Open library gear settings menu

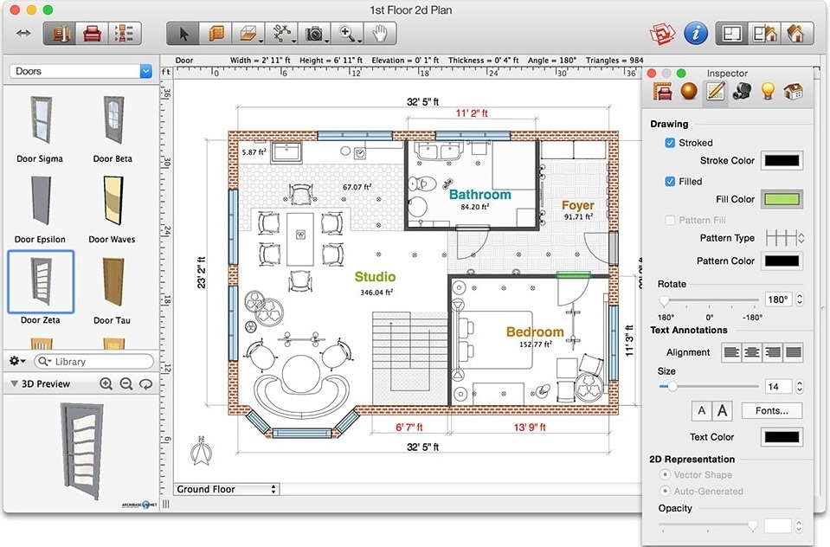17,361
